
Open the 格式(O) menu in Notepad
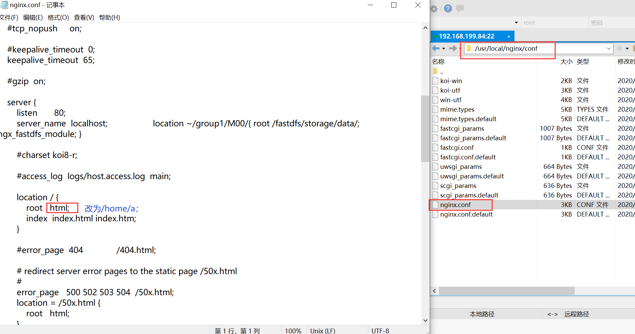point(58,17)
